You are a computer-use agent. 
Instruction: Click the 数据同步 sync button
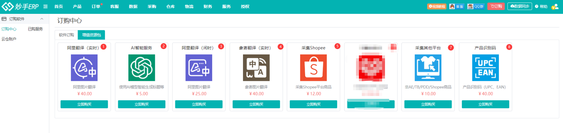(520, 6)
